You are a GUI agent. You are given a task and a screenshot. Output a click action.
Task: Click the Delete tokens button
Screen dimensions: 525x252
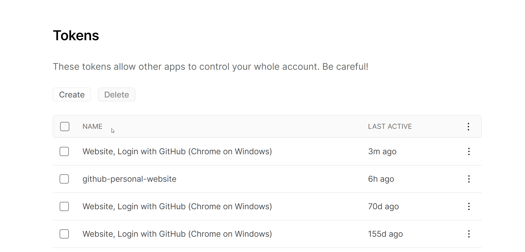point(116,95)
